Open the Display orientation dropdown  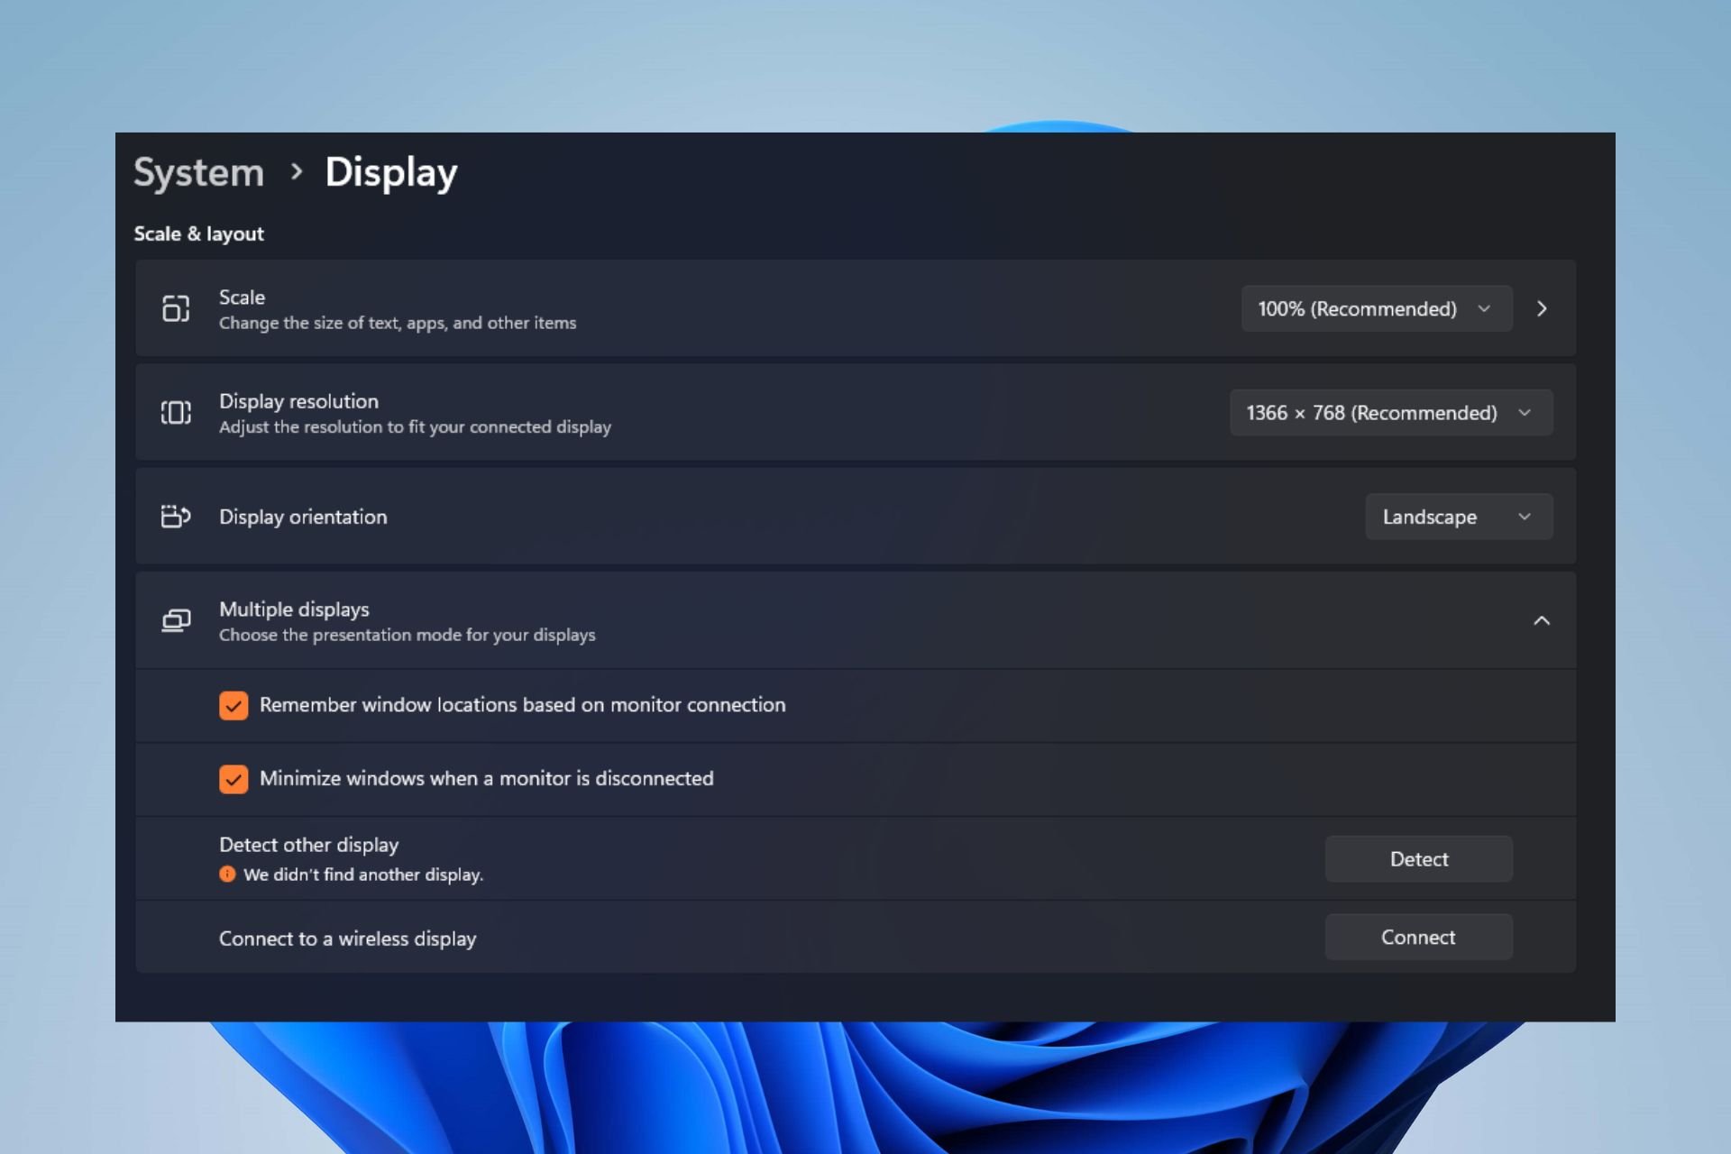point(1459,516)
